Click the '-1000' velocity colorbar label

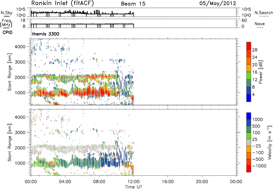(x=259, y=166)
